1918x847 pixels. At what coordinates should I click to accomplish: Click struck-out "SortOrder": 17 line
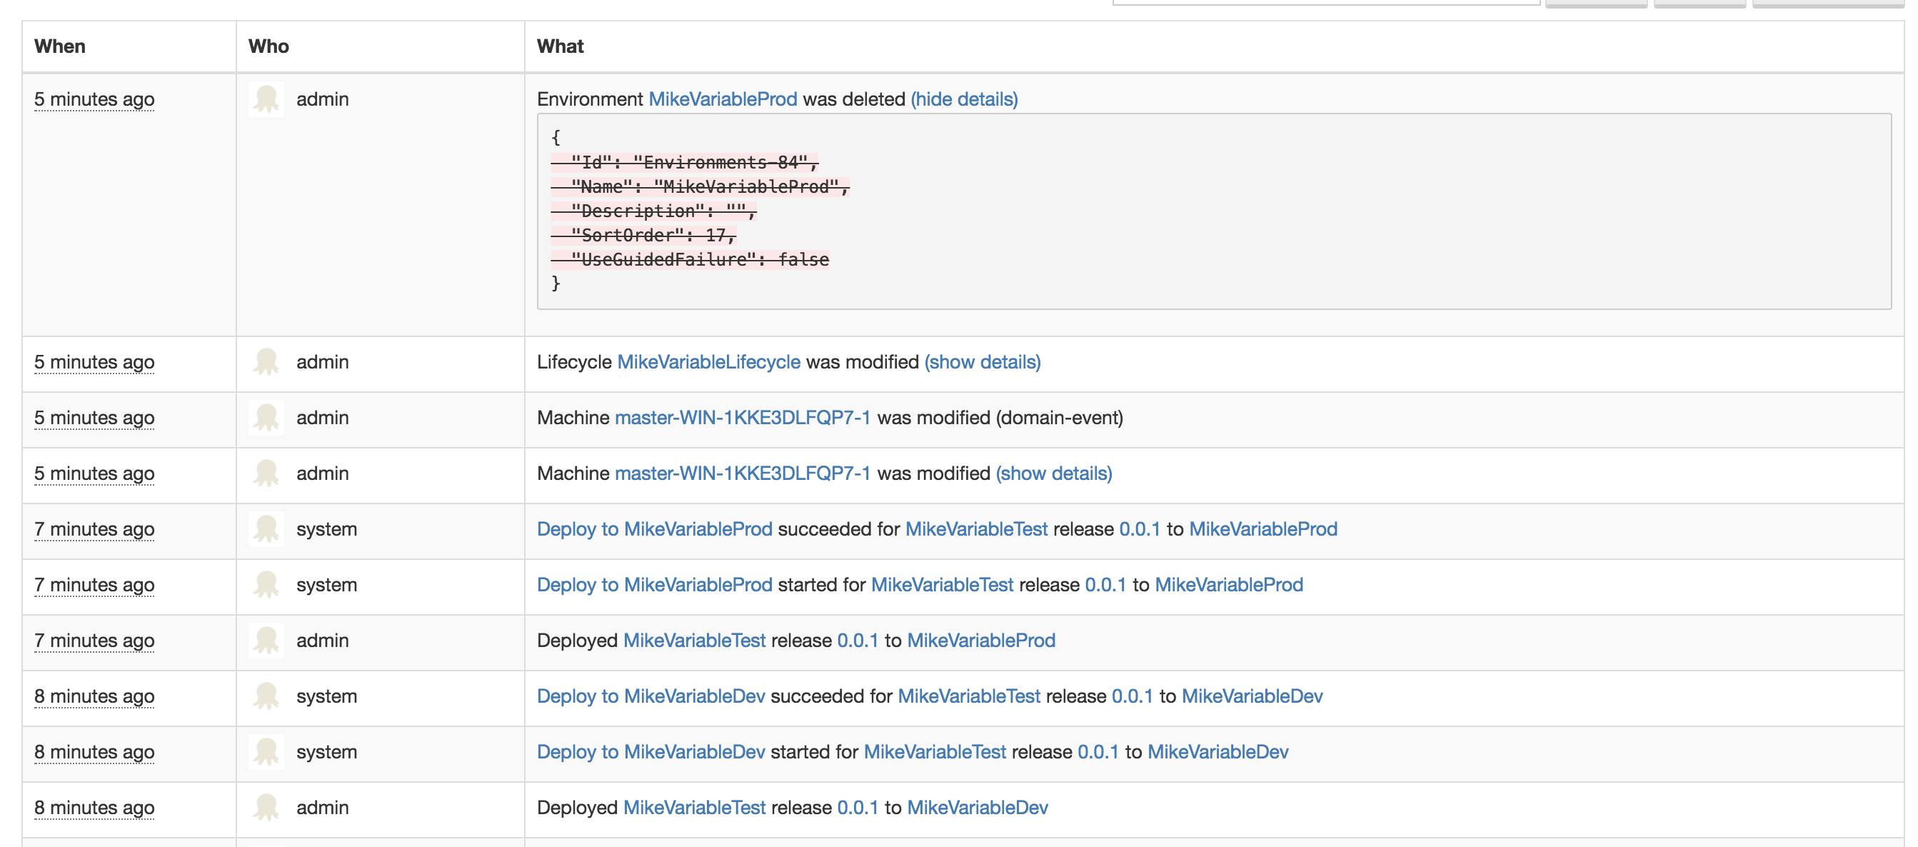(x=643, y=236)
